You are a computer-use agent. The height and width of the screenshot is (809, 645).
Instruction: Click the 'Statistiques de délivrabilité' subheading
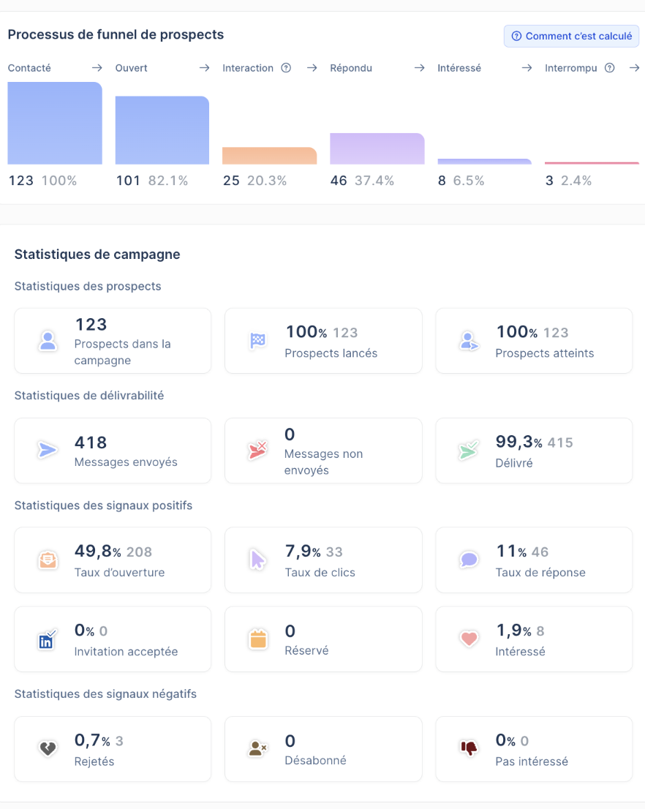[89, 396]
